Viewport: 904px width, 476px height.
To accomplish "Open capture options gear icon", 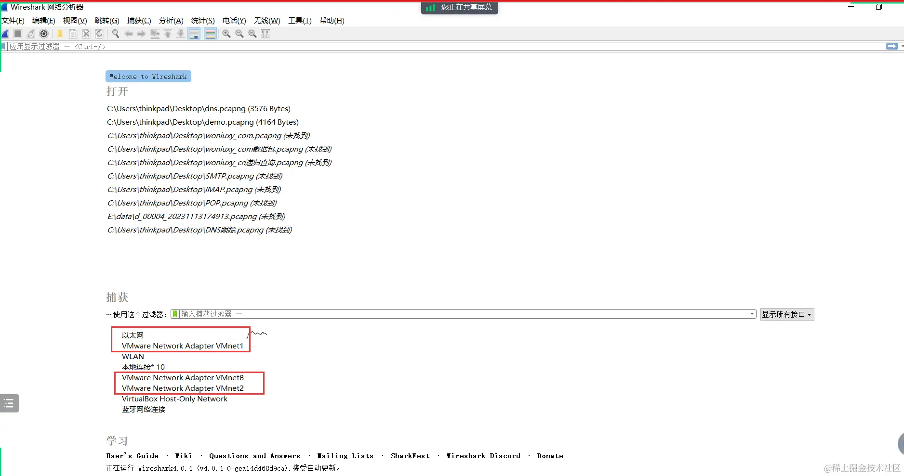I will pyautogui.click(x=44, y=34).
